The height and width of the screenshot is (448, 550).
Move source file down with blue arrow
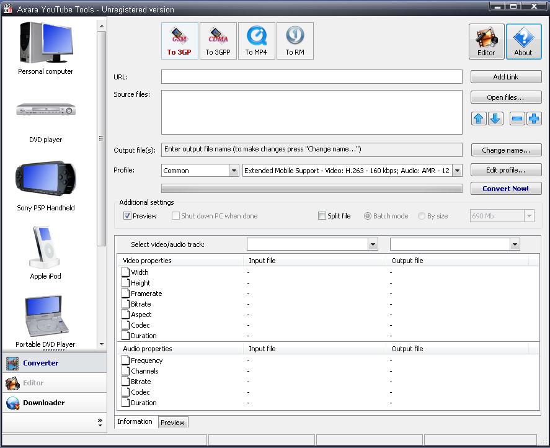pyautogui.click(x=495, y=119)
